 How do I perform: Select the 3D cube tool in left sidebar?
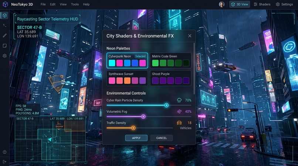pos(4,15)
